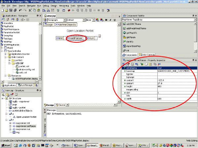Click the rightmost main toolbar icon
Viewport: 198px width, 148px height.
(108, 11)
